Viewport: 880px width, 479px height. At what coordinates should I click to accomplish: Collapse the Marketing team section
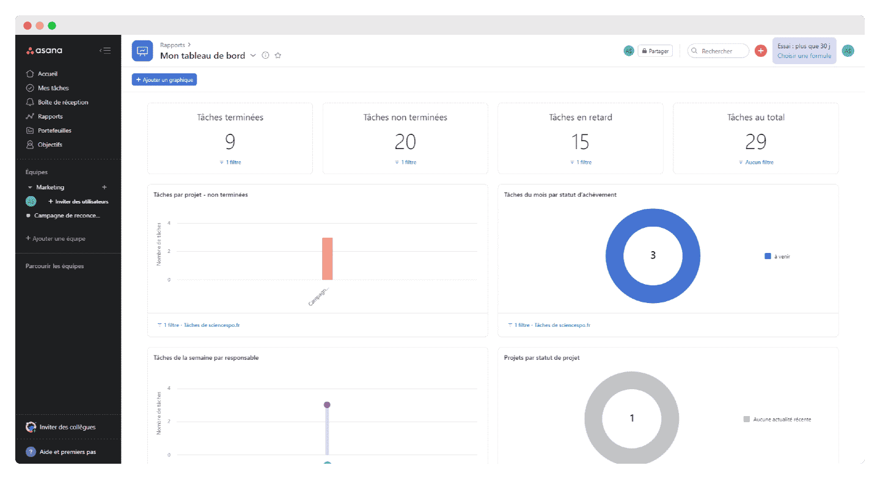click(30, 188)
